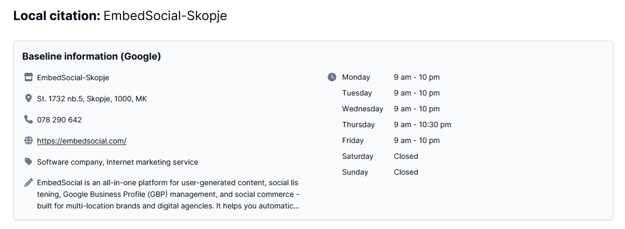Click the Baseline information (Google) title

pyautogui.click(x=91, y=56)
